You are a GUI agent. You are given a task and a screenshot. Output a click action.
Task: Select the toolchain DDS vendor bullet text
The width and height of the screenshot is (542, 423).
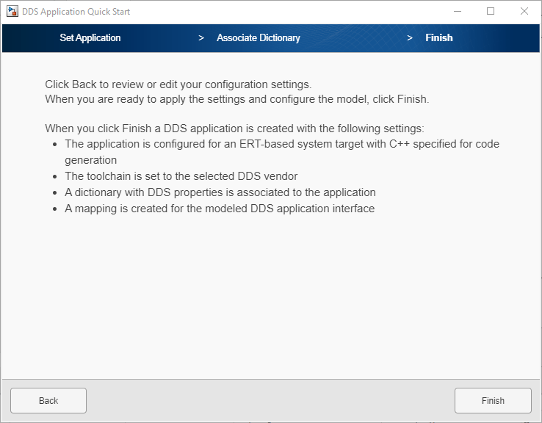pos(182,176)
